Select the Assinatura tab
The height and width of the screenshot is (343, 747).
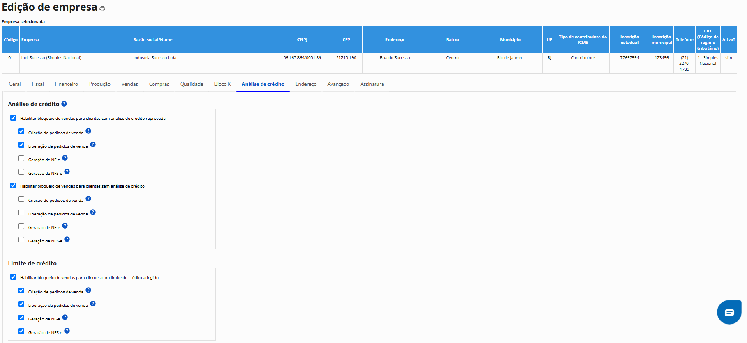pyautogui.click(x=372, y=84)
